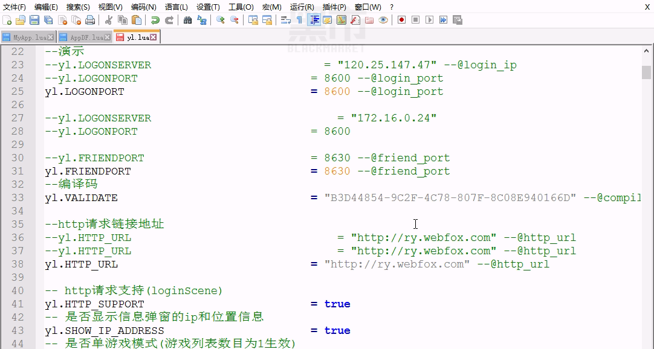Click the Close document toolbar icon
Screen dimensions: 654x349
pyautogui.click(x=63, y=20)
